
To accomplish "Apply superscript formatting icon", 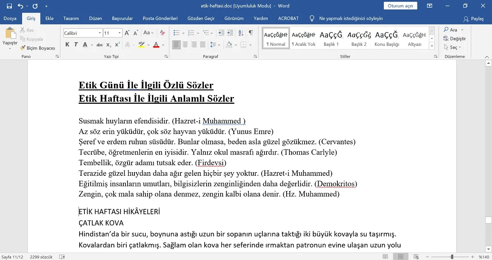I will [117, 45].
